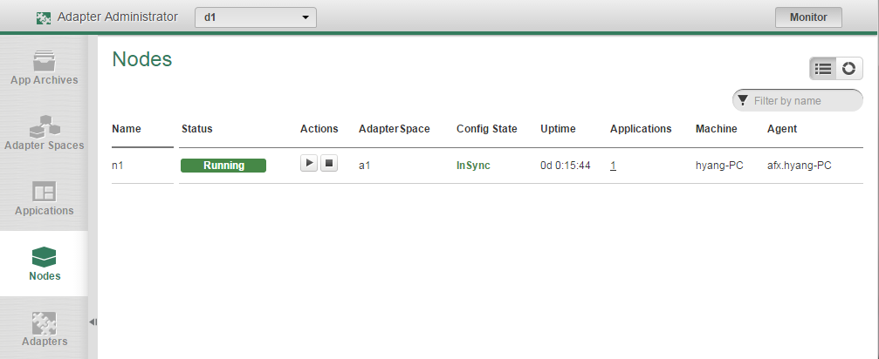Click the uptime value 0d 0:15:44
The image size is (879, 359).
pyautogui.click(x=565, y=166)
